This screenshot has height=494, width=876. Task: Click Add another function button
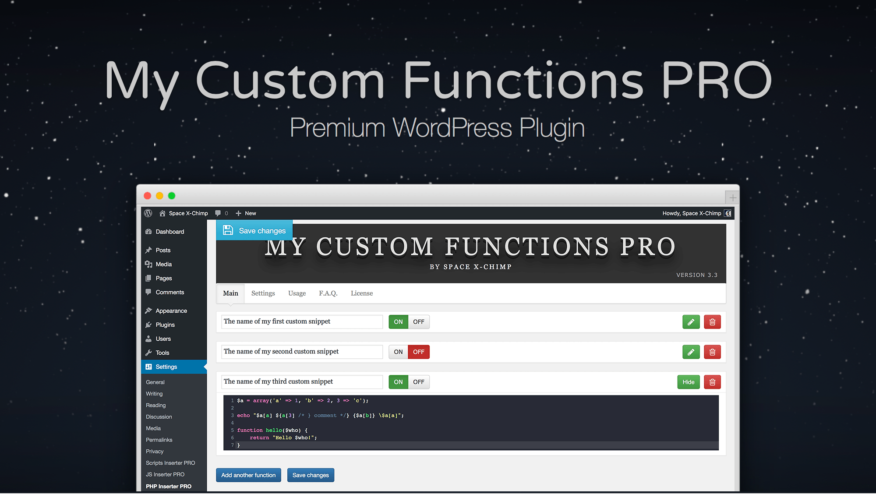click(x=248, y=475)
